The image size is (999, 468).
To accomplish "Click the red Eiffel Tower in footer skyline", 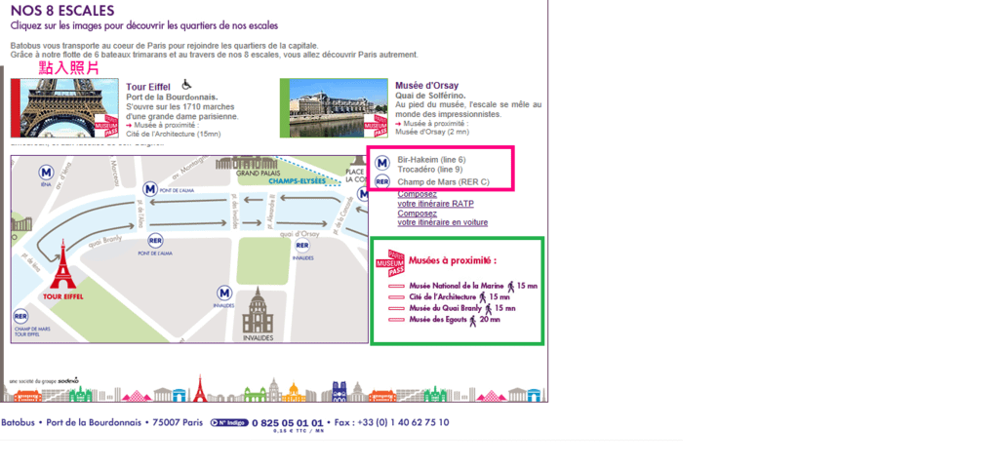I will point(199,388).
